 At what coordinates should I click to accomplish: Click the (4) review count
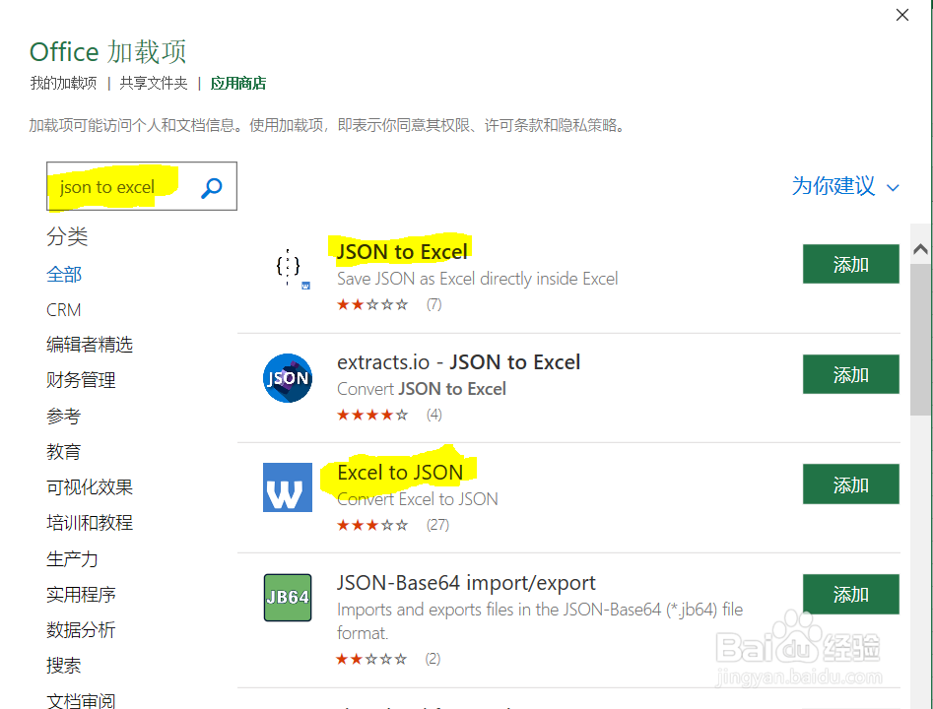click(x=433, y=415)
